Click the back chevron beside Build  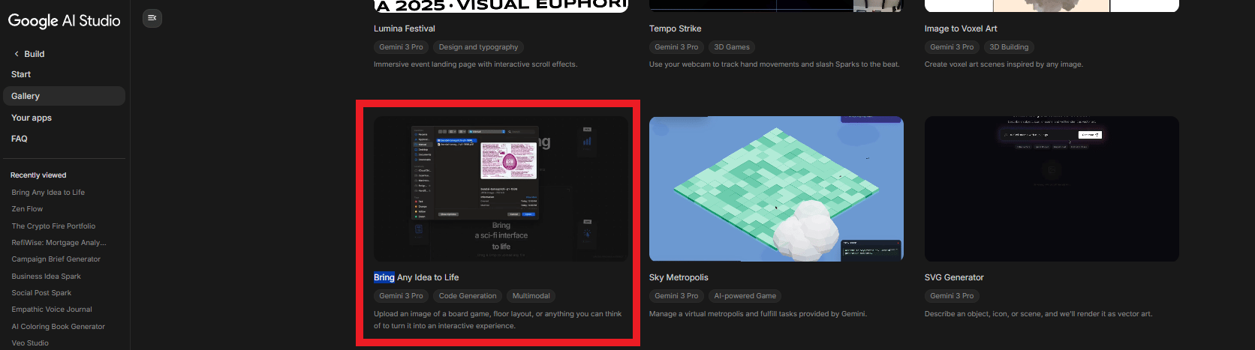[x=17, y=54]
